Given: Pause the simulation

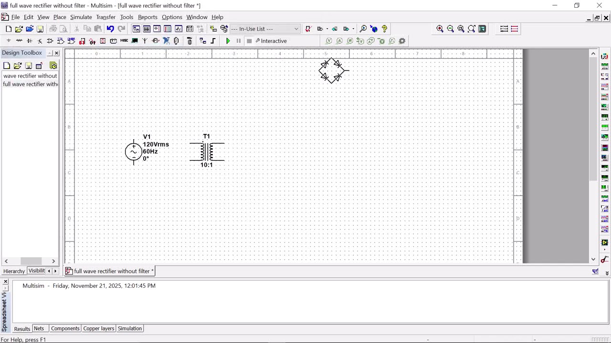Looking at the screenshot, I should coord(239,41).
